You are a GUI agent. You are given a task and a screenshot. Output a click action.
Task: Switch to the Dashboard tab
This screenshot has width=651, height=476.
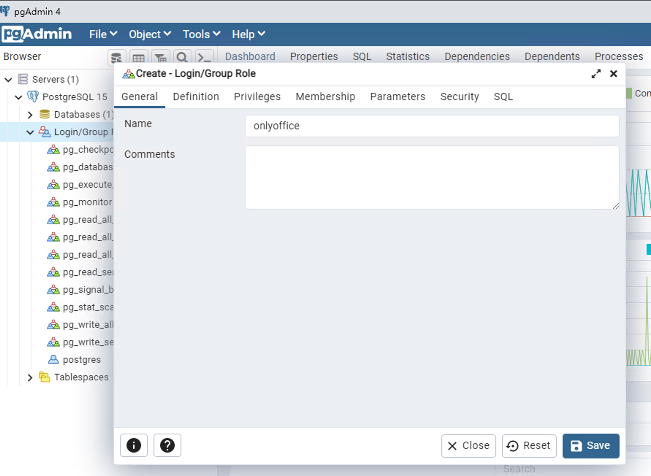pos(250,57)
